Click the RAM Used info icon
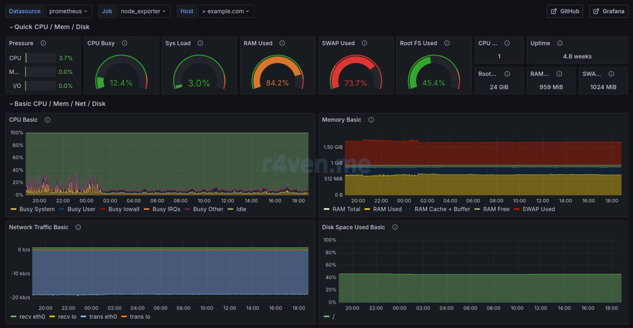The width and height of the screenshot is (633, 328). click(282, 43)
